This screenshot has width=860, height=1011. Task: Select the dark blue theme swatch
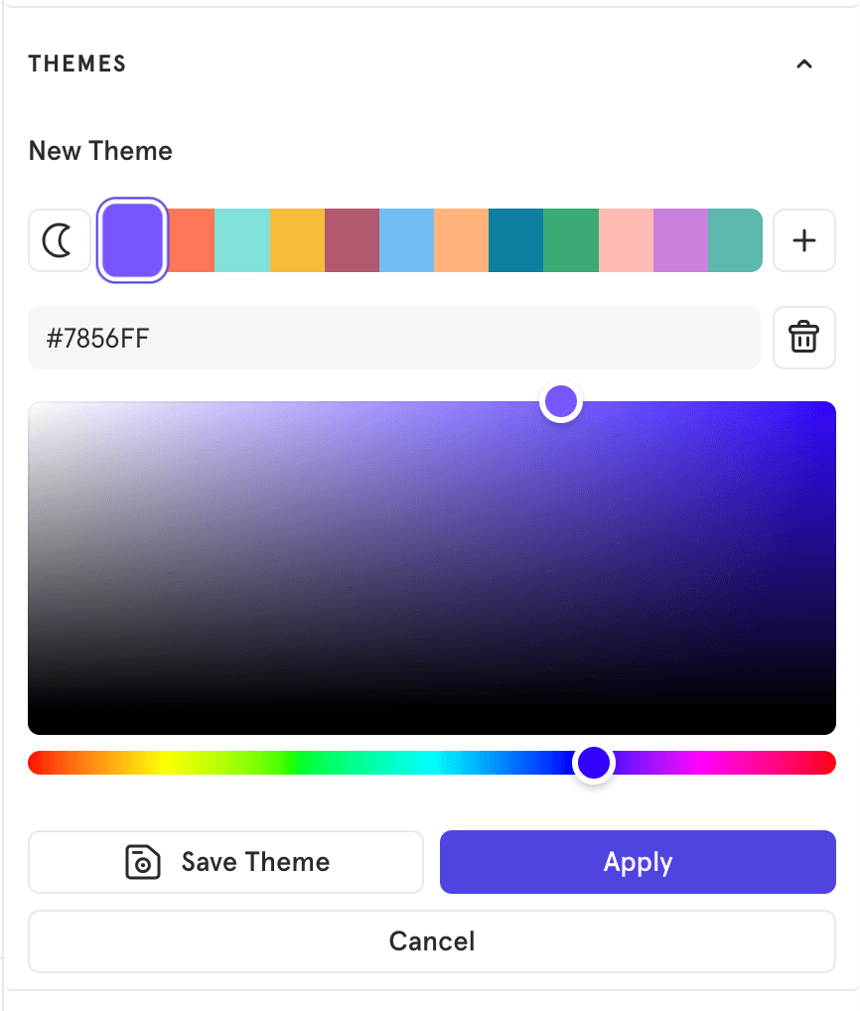tap(515, 240)
